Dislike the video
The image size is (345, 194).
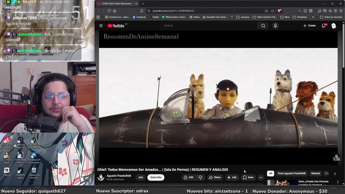pos(200,177)
